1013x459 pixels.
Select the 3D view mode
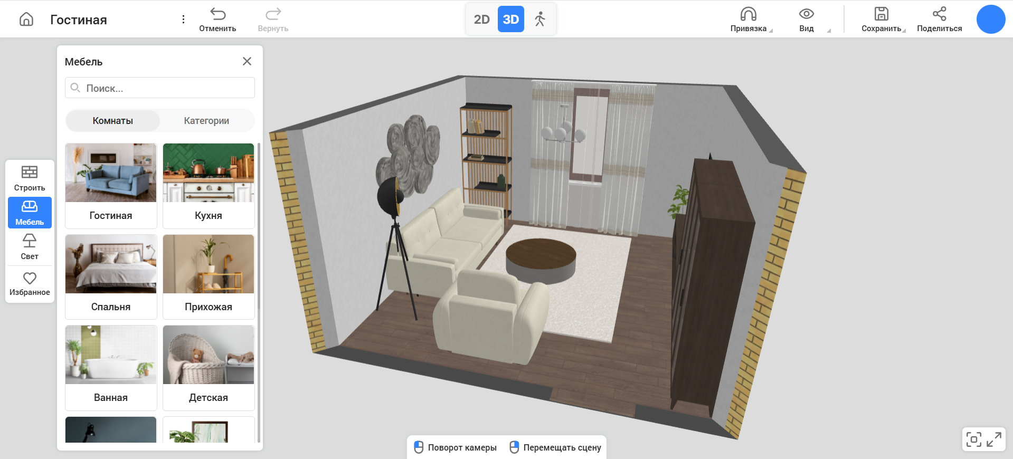click(510, 20)
